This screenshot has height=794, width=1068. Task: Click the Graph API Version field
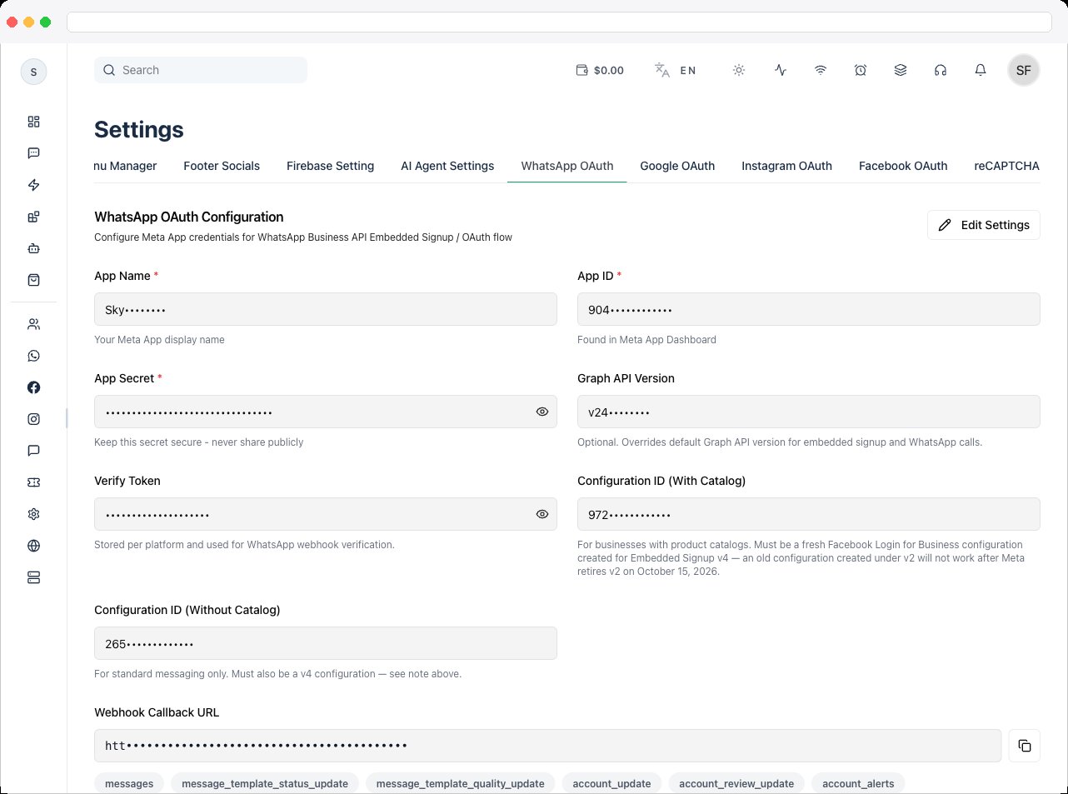coord(809,412)
